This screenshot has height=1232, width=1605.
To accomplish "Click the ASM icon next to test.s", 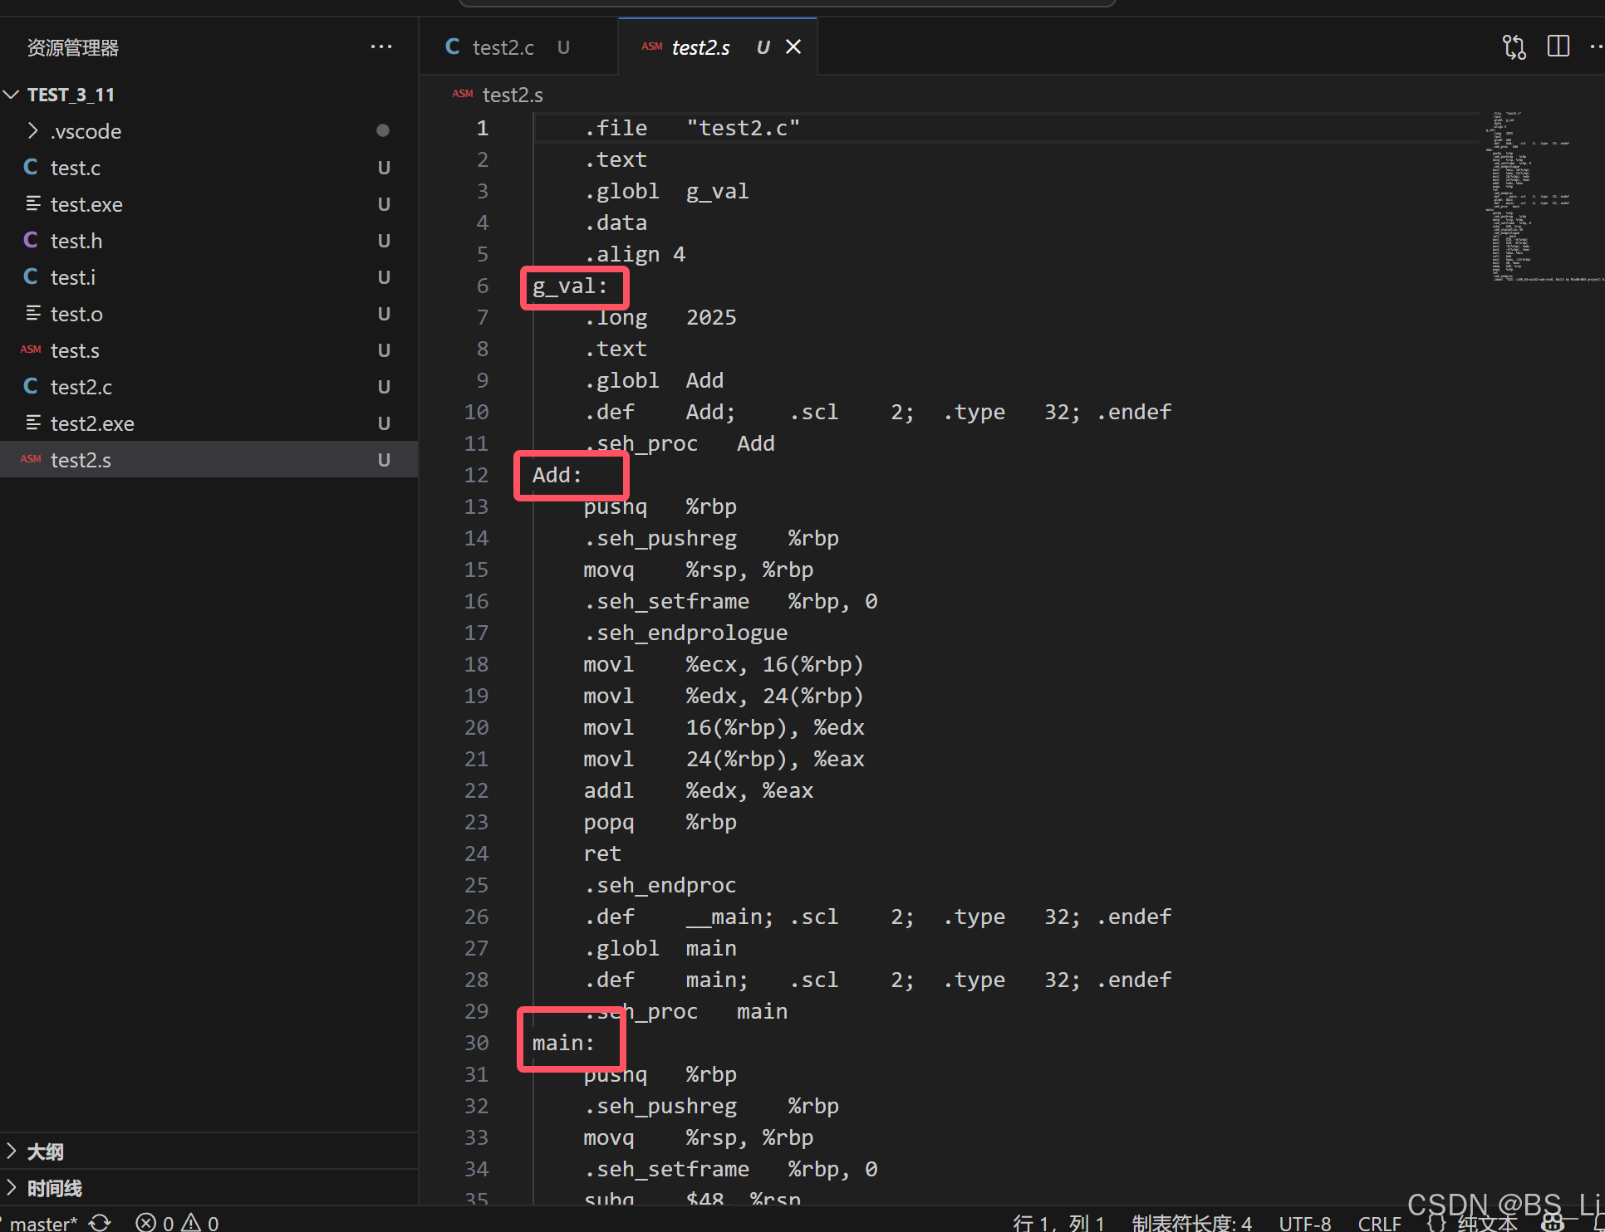I will pos(31,350).
